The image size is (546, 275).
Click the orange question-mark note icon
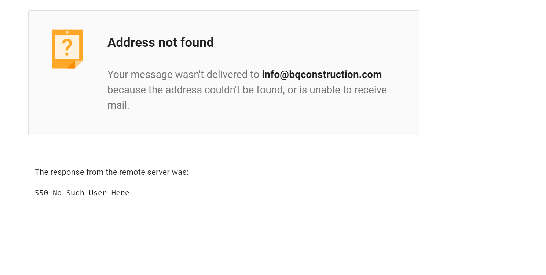tap(67, 49)
